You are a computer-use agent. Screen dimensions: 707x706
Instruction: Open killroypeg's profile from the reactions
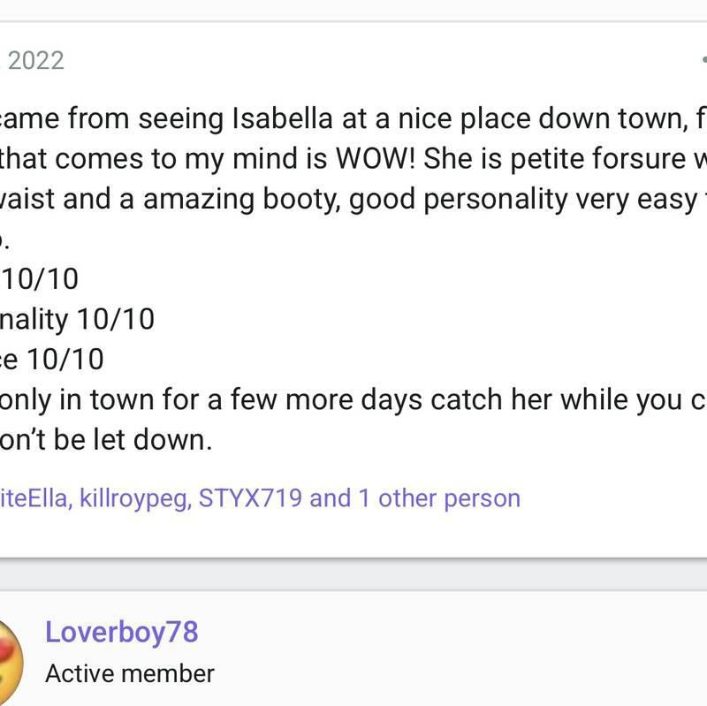[133, 498]
